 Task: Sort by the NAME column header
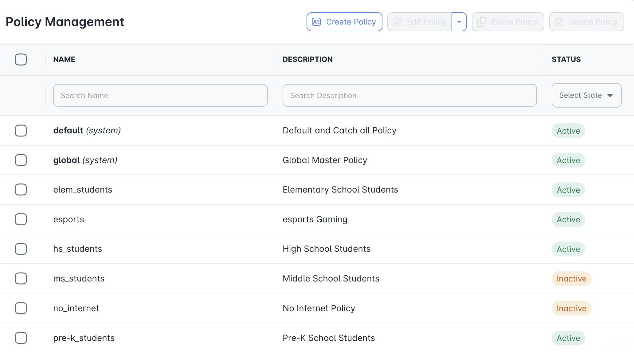coord(64,59)
